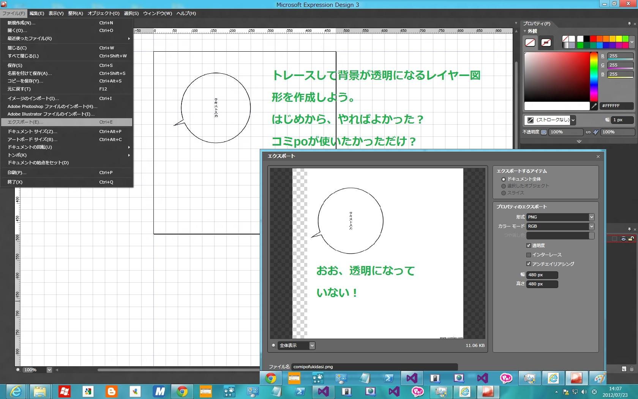This screenshot has width=638, height=399.
Task: Click the new layer icon
Action: click(x=624, y=369)
